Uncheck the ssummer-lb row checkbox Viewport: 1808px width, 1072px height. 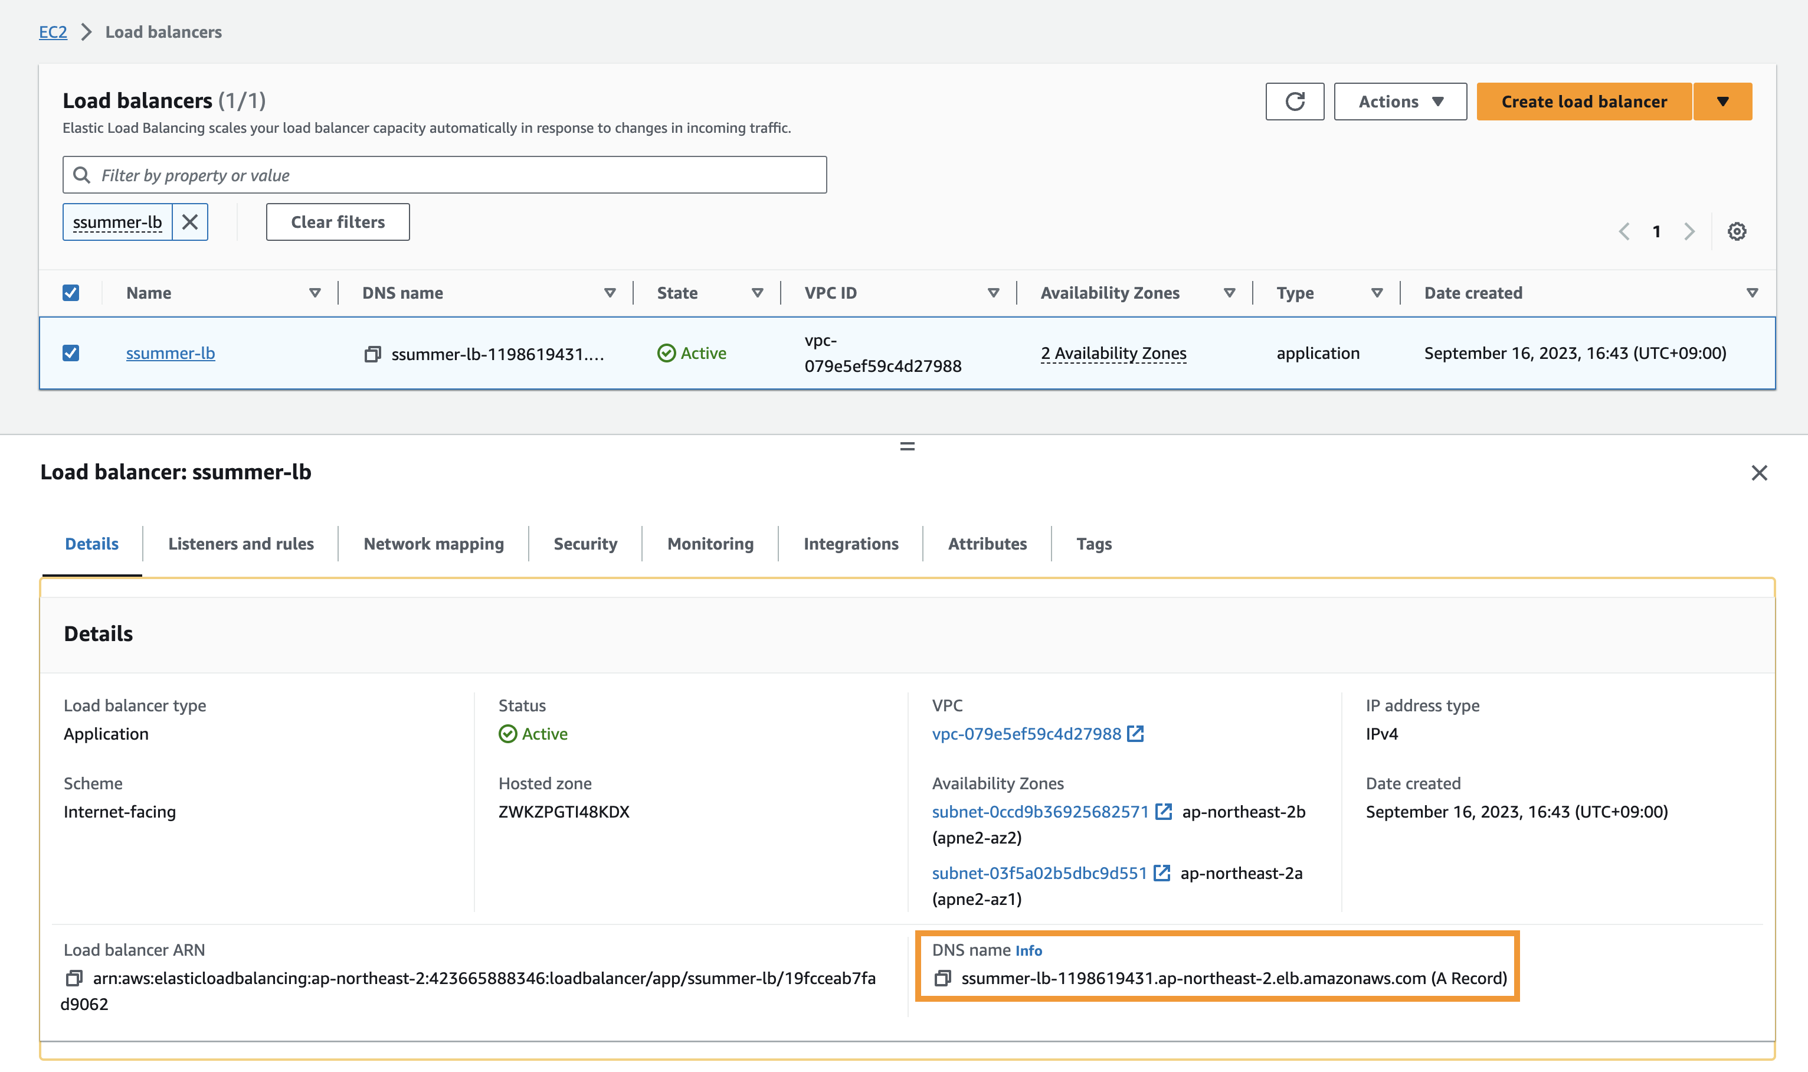(x=71, y=353)
